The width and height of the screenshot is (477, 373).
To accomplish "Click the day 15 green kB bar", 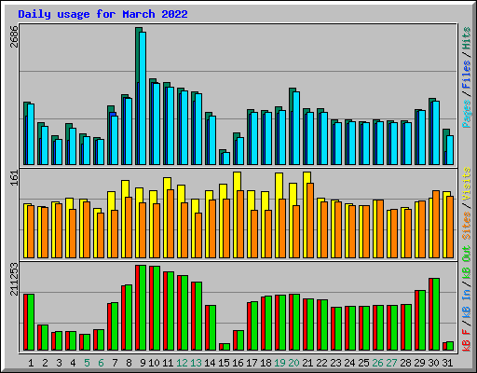I will coord(226,347).
